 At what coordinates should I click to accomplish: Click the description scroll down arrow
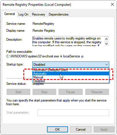tap(106, 44)
